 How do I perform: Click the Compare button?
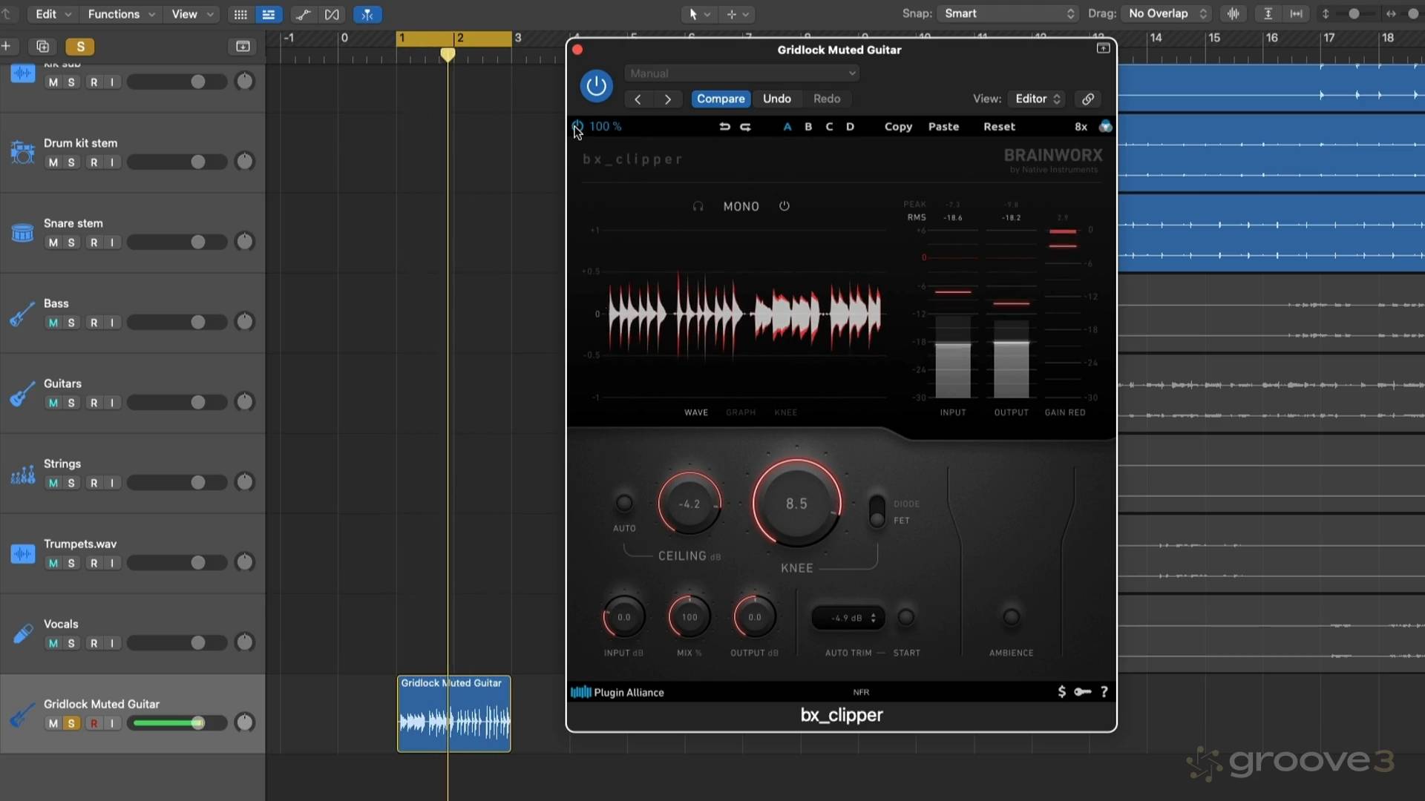(x=720, y=99)
